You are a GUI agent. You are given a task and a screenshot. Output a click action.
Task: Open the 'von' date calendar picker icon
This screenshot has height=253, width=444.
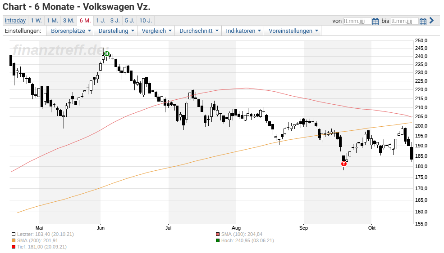click(x=375, y=21)
